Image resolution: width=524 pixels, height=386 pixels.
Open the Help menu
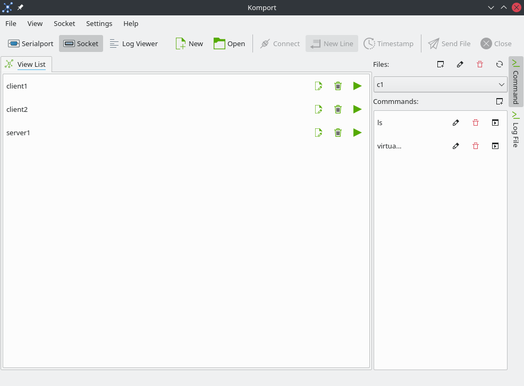tap(131, 24)
